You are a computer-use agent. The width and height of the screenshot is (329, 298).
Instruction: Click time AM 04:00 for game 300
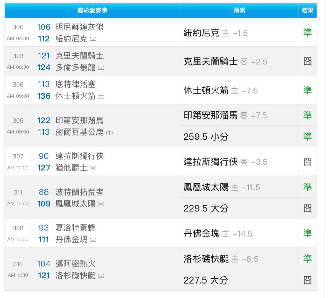click(x=18, y=38)
